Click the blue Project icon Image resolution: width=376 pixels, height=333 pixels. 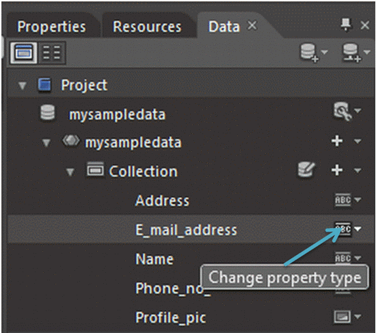point(44,85)
